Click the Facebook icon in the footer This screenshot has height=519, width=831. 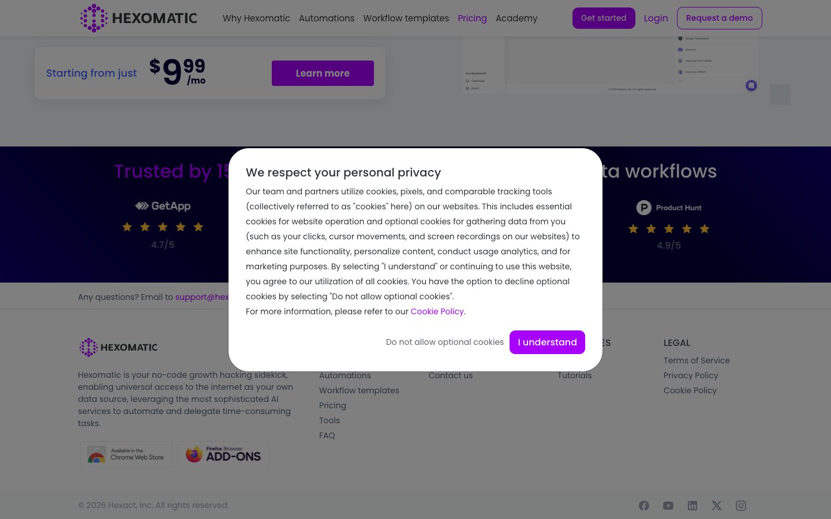tap(644, 506)
